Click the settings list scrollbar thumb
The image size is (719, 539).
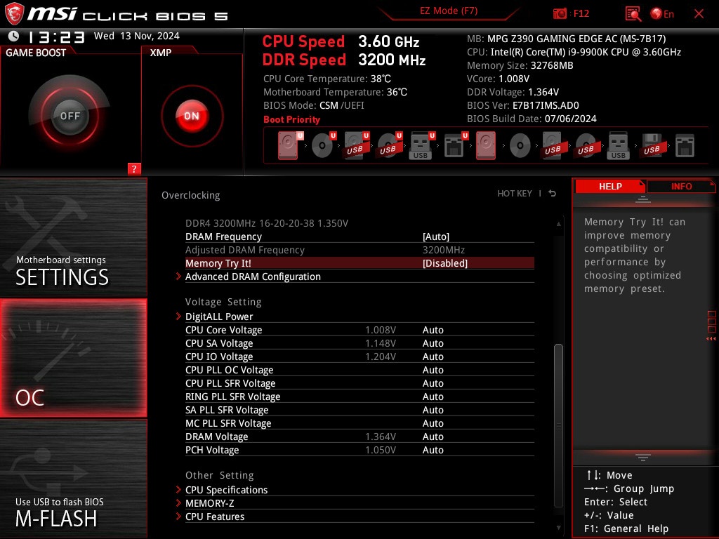click(x=558, y=425)
